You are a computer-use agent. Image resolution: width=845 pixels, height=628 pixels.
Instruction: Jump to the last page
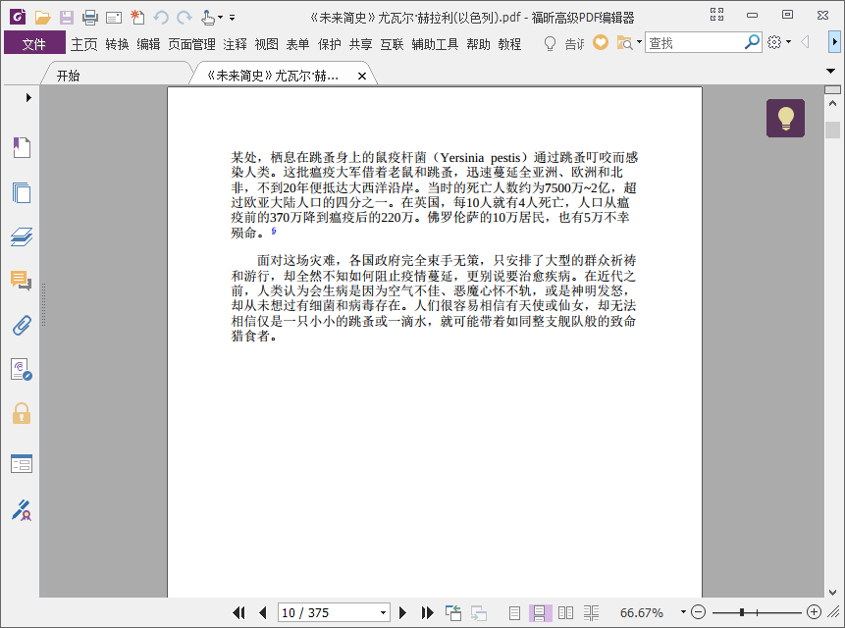pyautogui.click(x=427, y=612)
